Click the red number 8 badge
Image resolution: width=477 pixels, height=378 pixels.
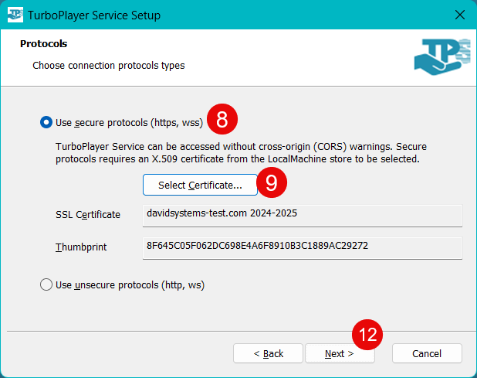click(222, 120)
